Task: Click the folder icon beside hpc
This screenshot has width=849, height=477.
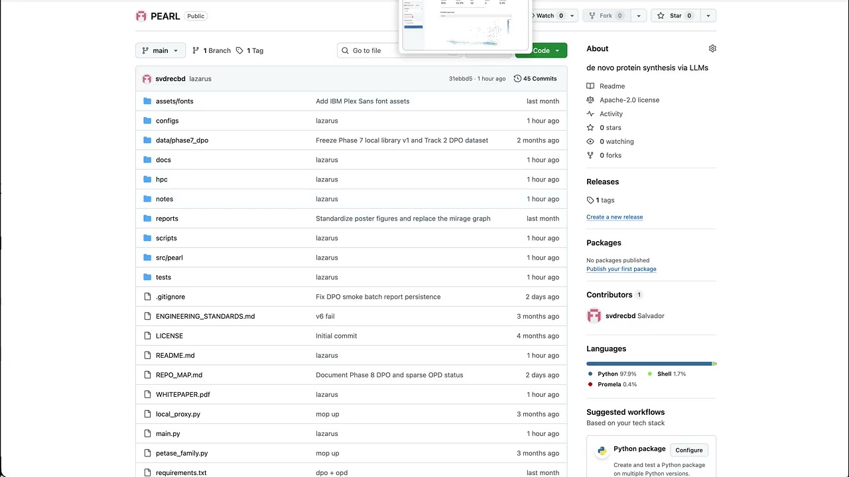Action: coord(147,180)
